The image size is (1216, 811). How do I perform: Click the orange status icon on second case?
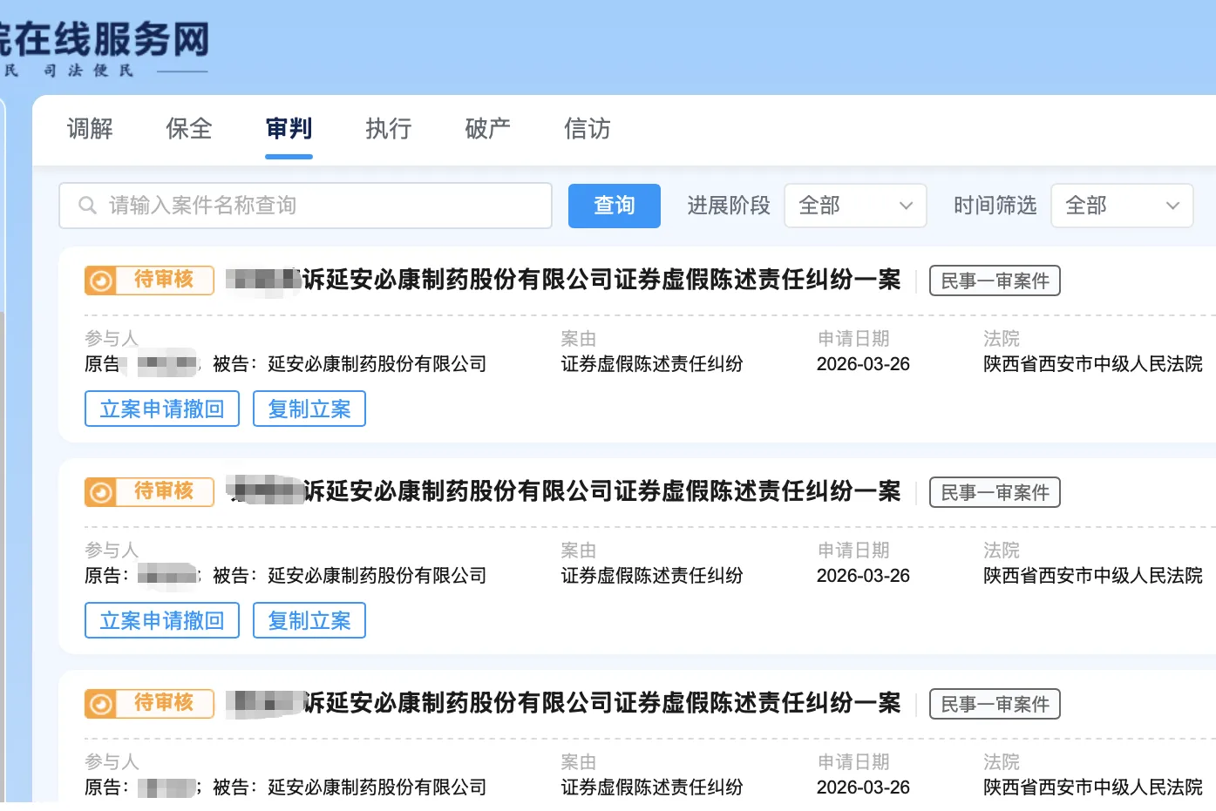[x=101, y=491]
